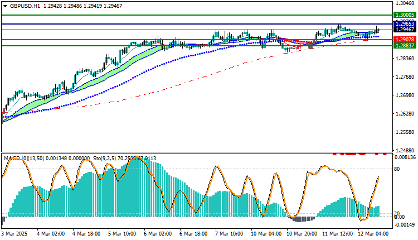Click the 6 Mar 02:00 time label
Screen dimensions: 418x240
158,234
